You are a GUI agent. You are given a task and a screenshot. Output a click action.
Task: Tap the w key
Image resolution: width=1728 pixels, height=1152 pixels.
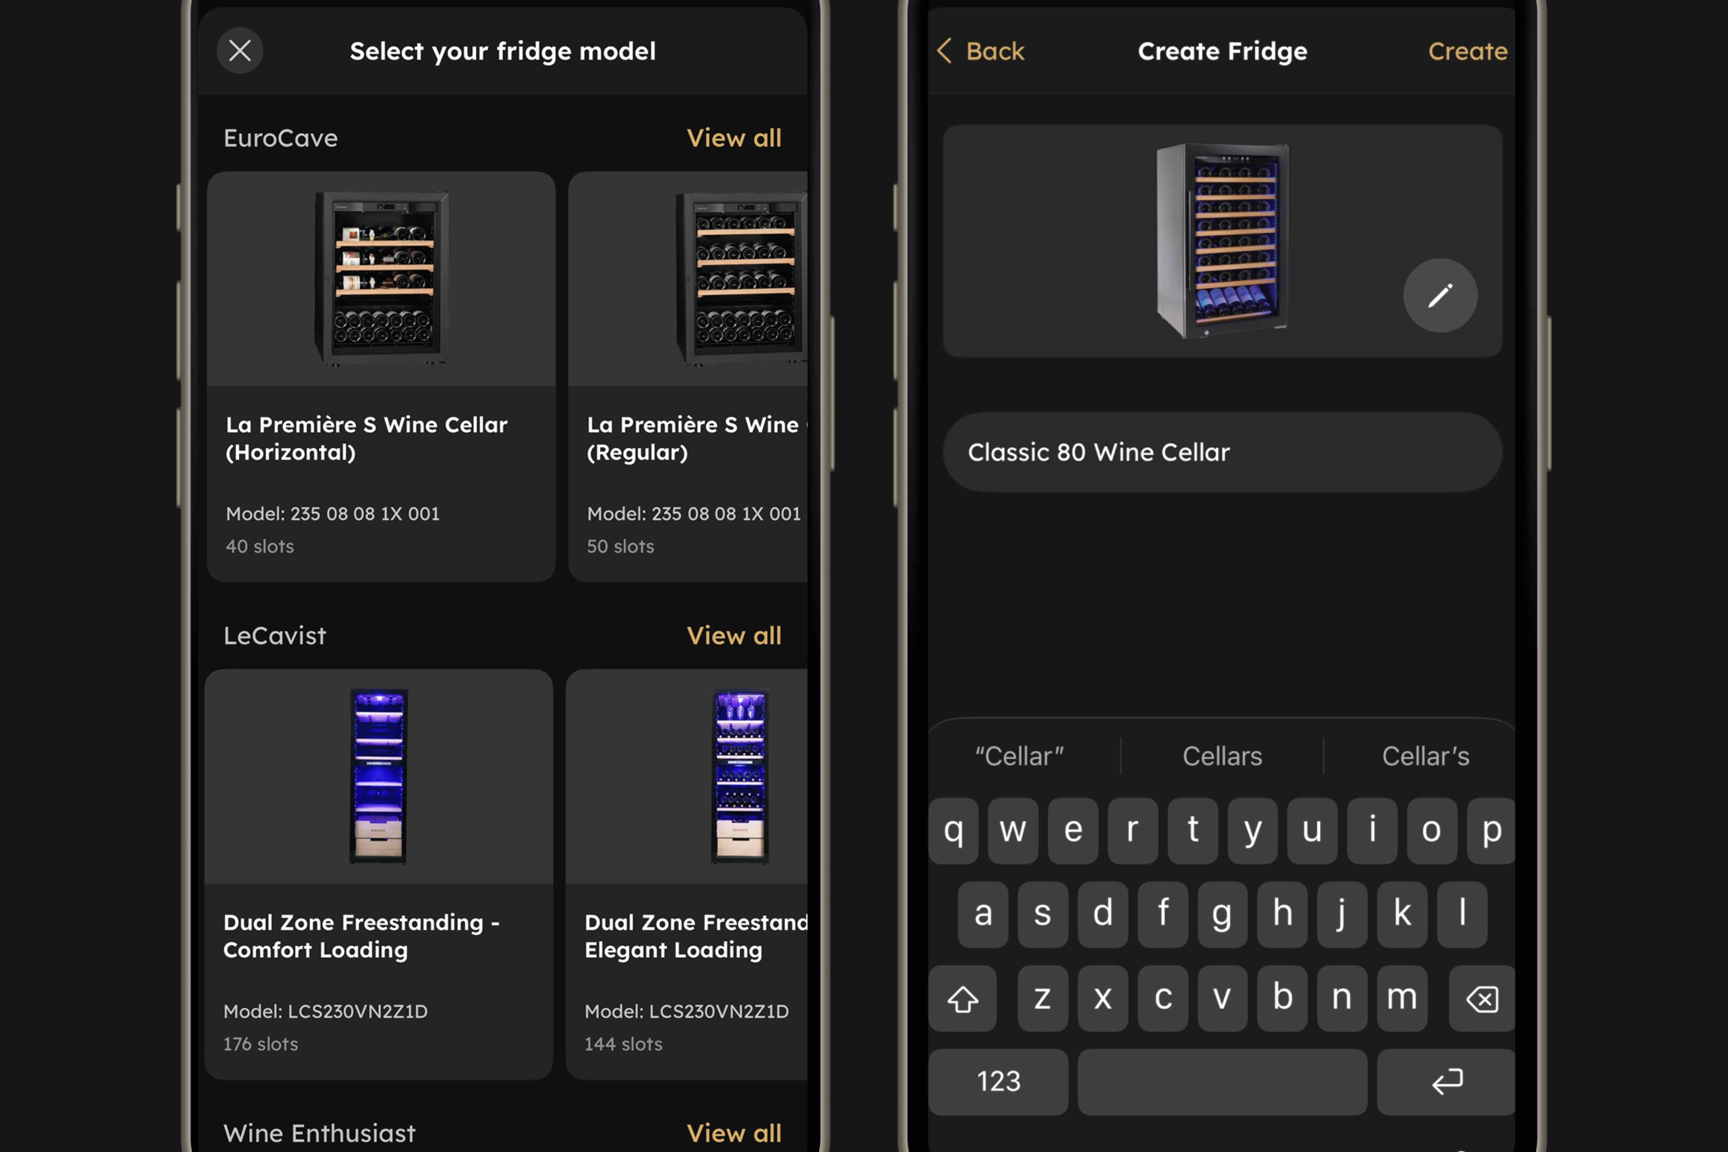[x=1013, y=831]
